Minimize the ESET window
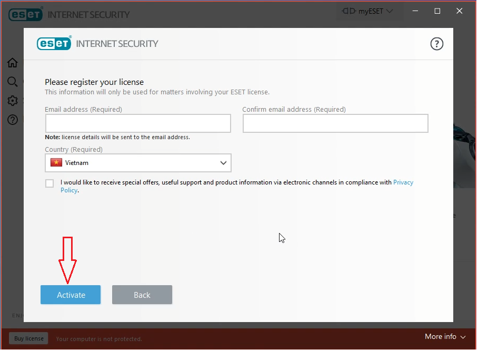The image size is (478, 350). click(x=416, y=11)
